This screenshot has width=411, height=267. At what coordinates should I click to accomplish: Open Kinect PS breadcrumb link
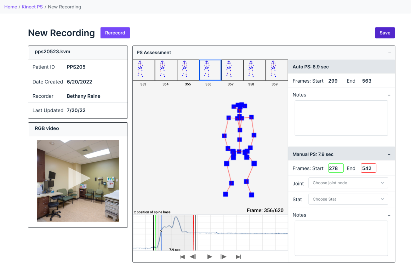coord(32,7)
